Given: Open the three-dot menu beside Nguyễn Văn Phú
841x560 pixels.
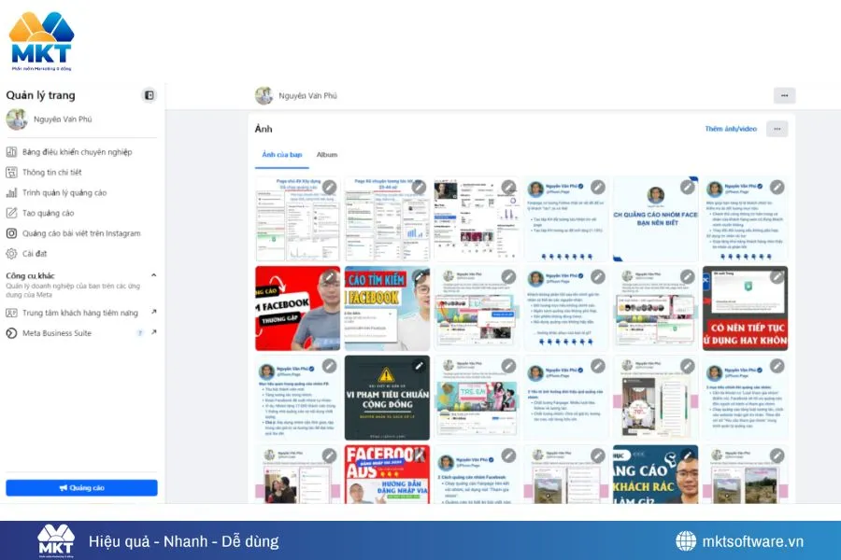Looking at the screenshot, I should click(x=783, y=96).
